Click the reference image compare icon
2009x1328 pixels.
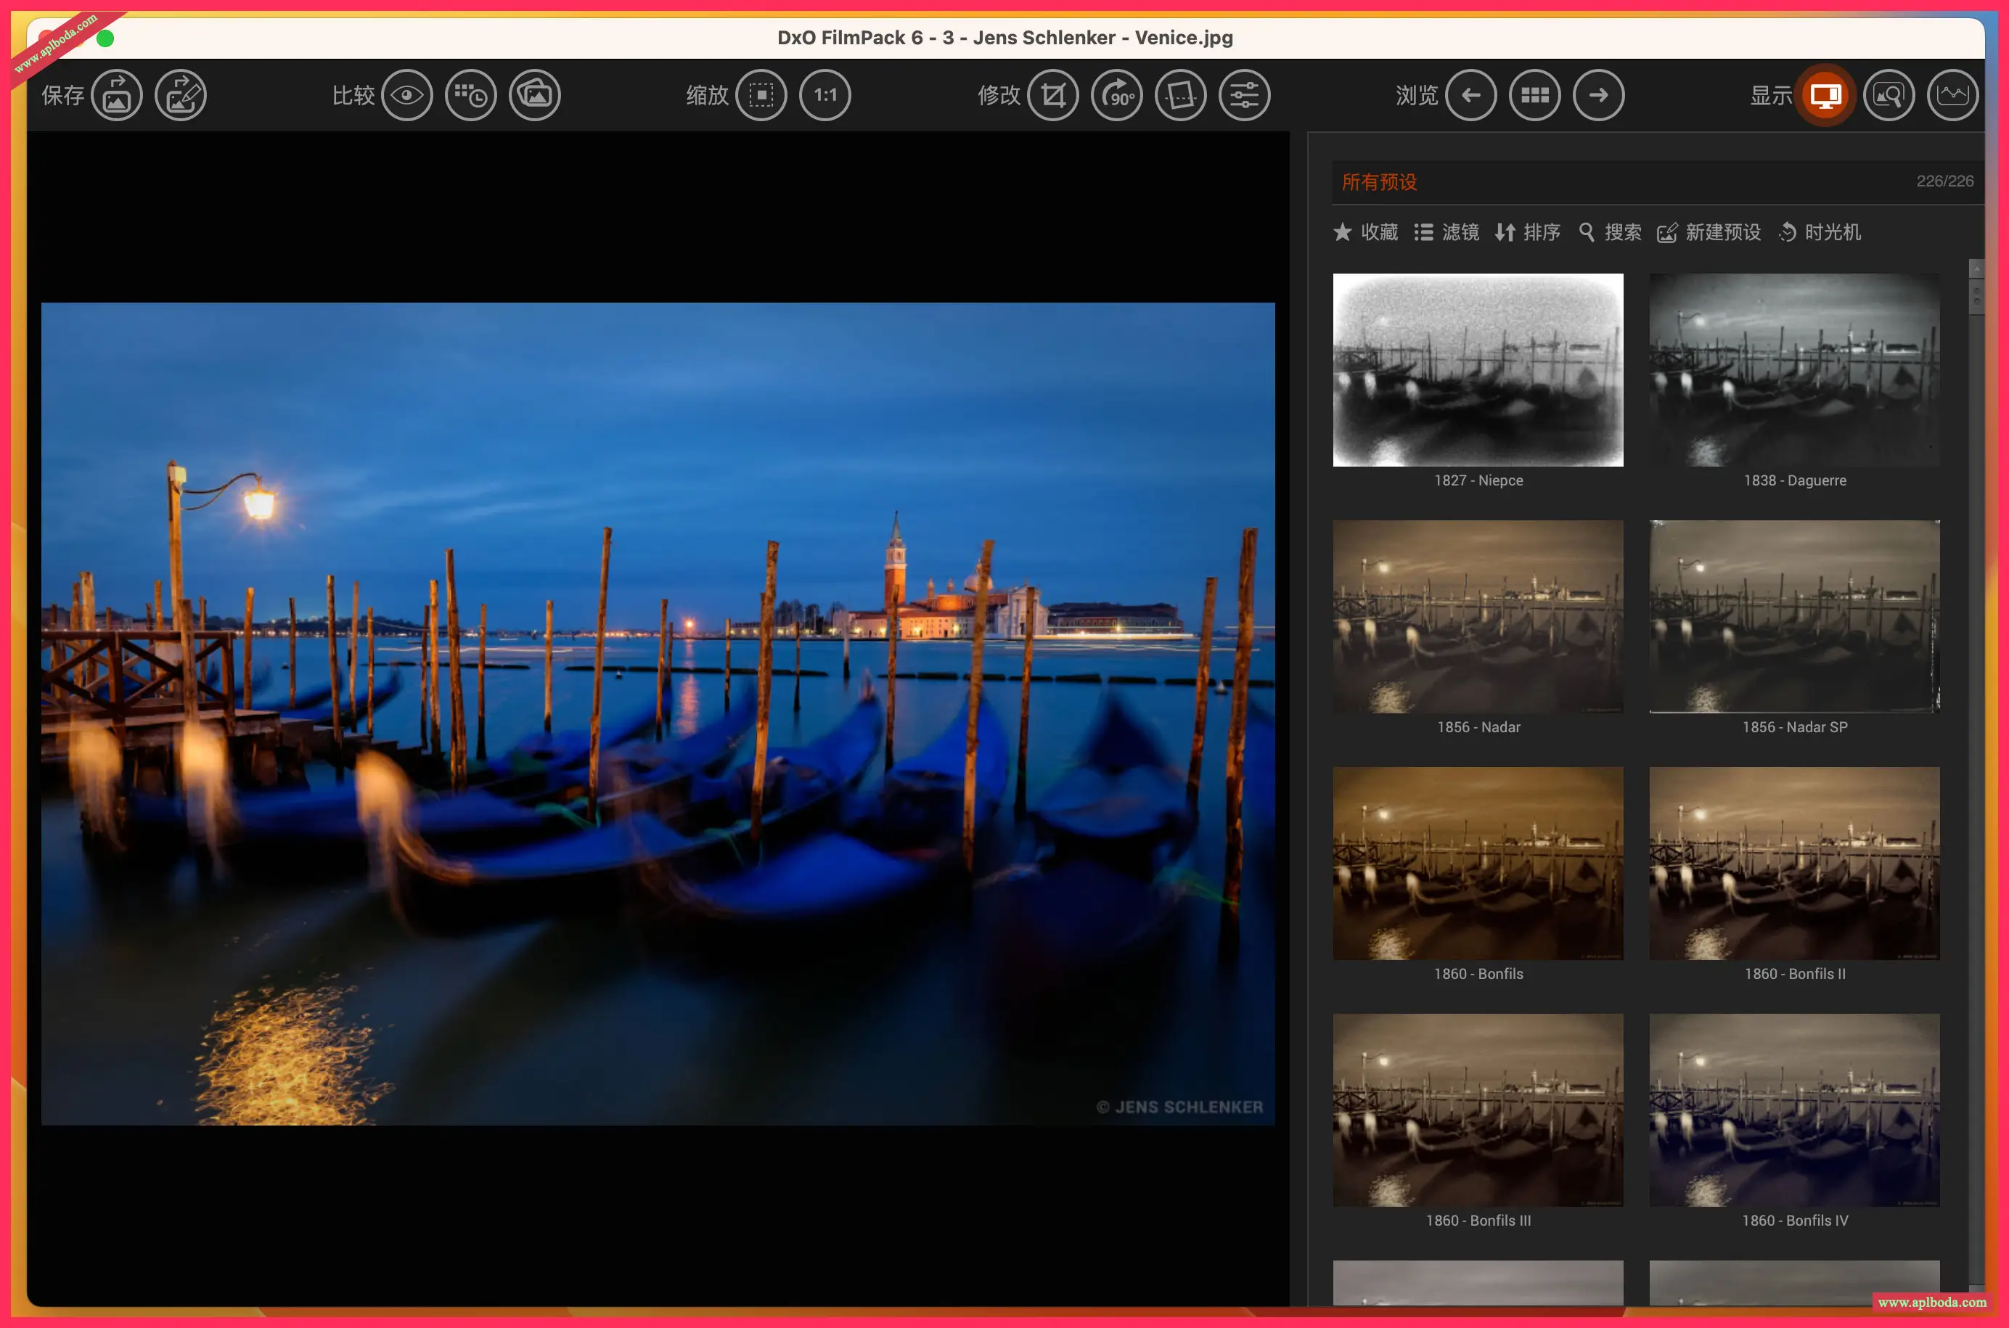(x=534, y=95)
